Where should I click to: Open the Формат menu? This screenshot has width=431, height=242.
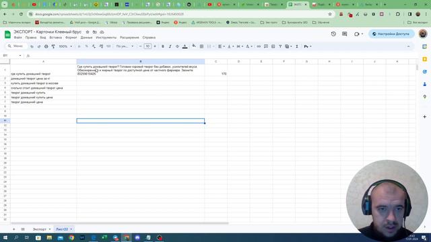point(71,38)
